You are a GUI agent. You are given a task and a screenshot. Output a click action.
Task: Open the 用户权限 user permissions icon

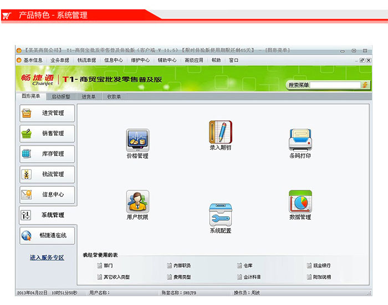click(137, 205)
